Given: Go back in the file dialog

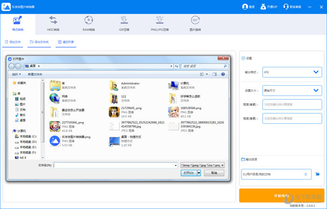Looking at the screenshot, I should click(x=11, y=66).
